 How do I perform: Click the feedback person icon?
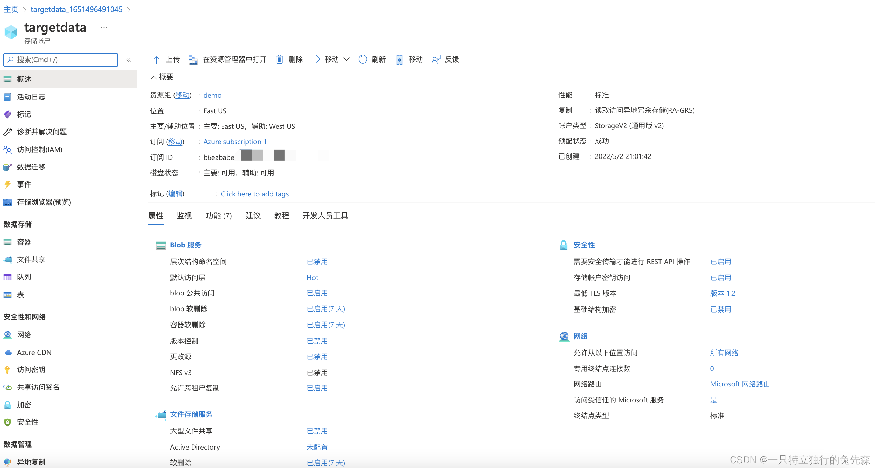[x=436, y=59]
